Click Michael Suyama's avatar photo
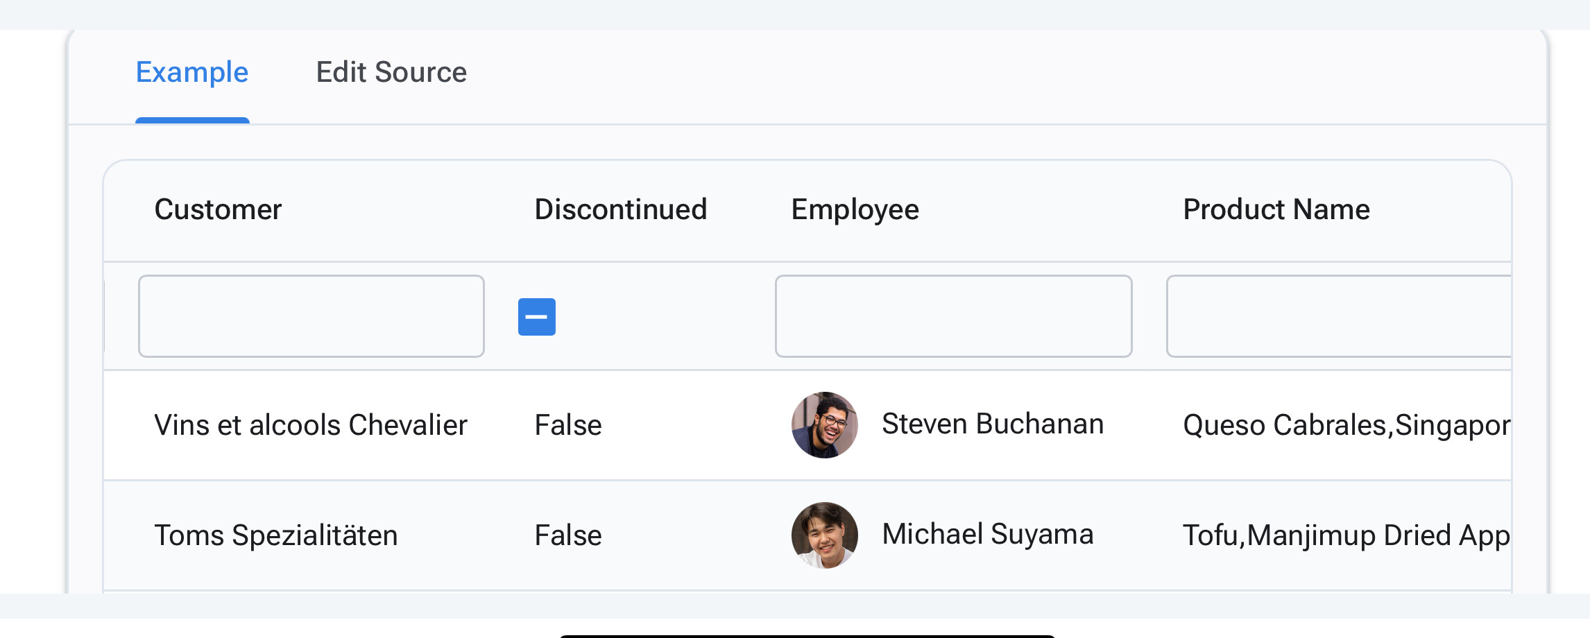The width and height of the screenshot is (1590, 638). [x=823, y=535]
